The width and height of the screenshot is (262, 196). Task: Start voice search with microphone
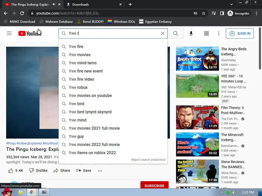(191, 33)
